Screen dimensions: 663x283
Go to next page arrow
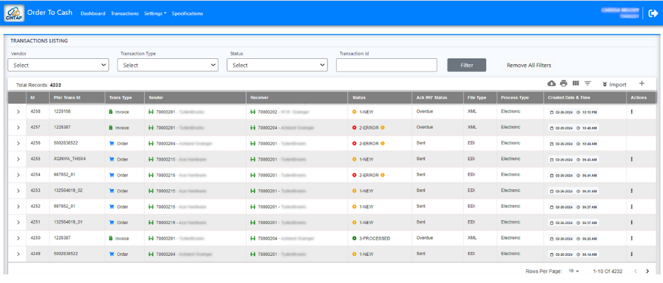[x=647, y=271]
